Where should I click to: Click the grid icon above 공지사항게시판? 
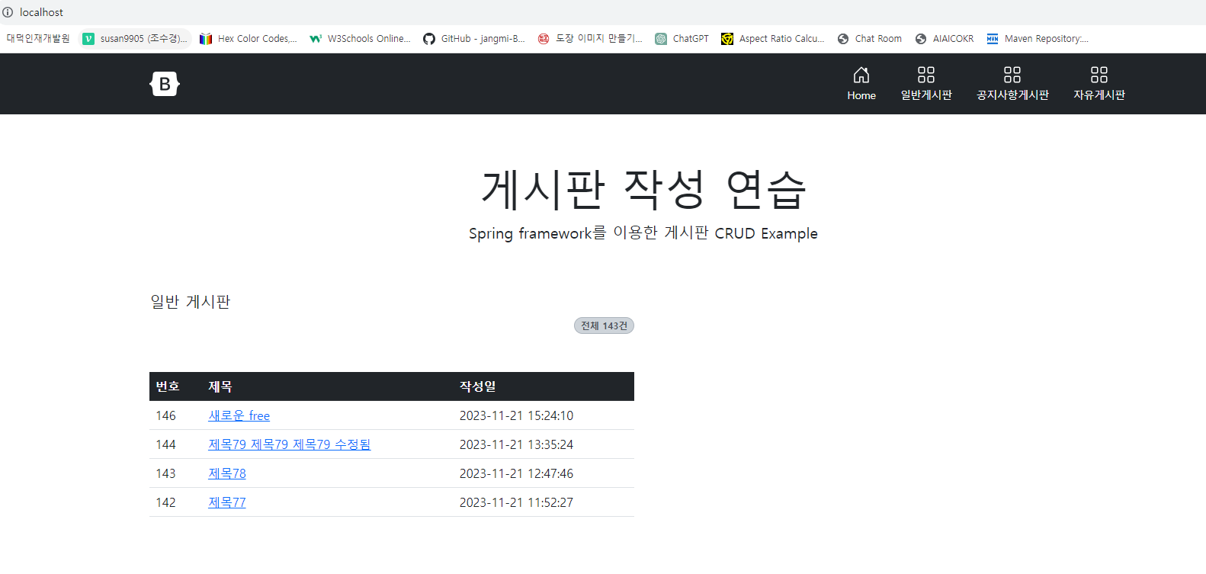(x=1012, y=75)
